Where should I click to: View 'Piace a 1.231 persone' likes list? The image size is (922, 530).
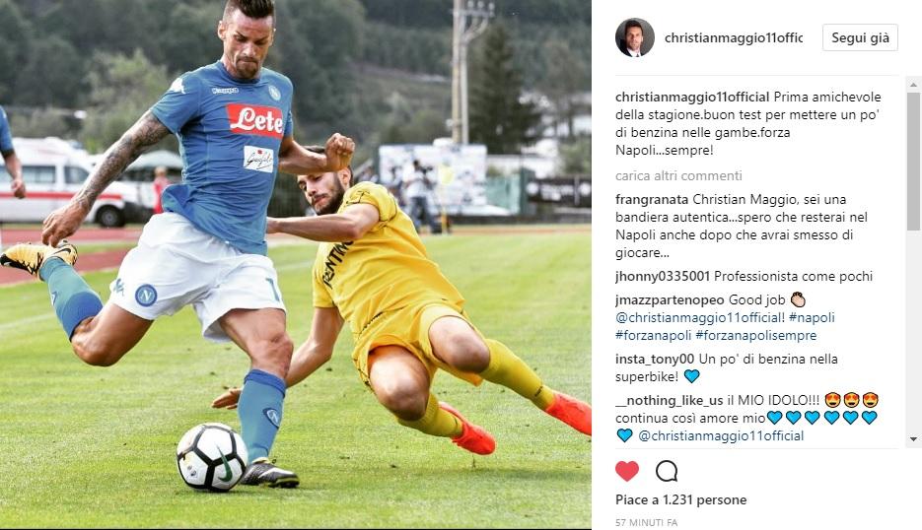[x=681, y=500]
